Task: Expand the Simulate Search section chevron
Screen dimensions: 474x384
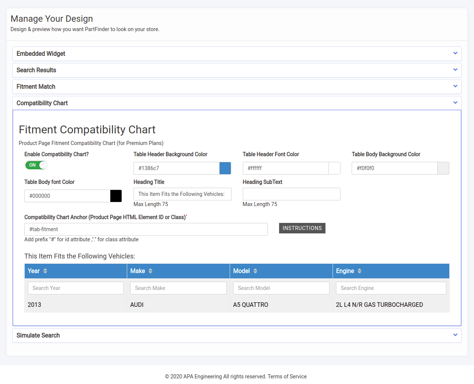Action: (455, 335)
